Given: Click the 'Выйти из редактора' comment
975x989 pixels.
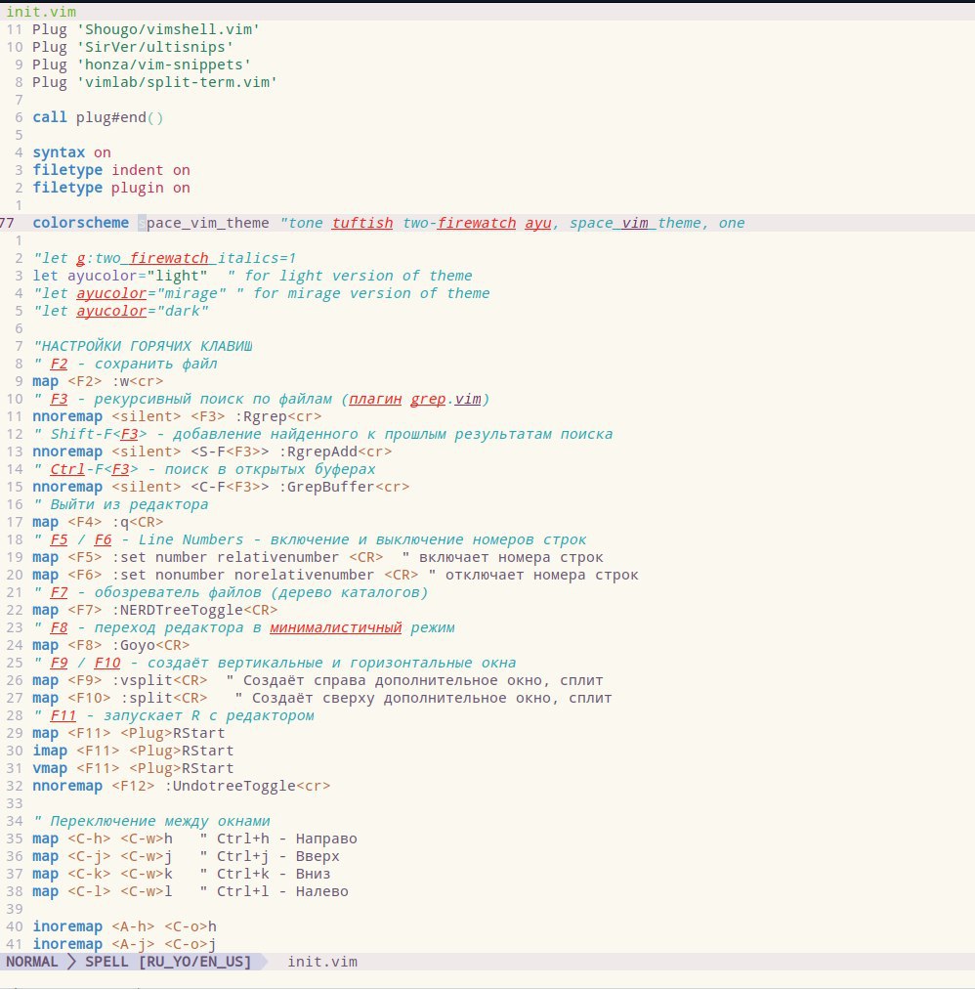Looking at the screenshot, I should pyautogui.click(x=120, y=504).
